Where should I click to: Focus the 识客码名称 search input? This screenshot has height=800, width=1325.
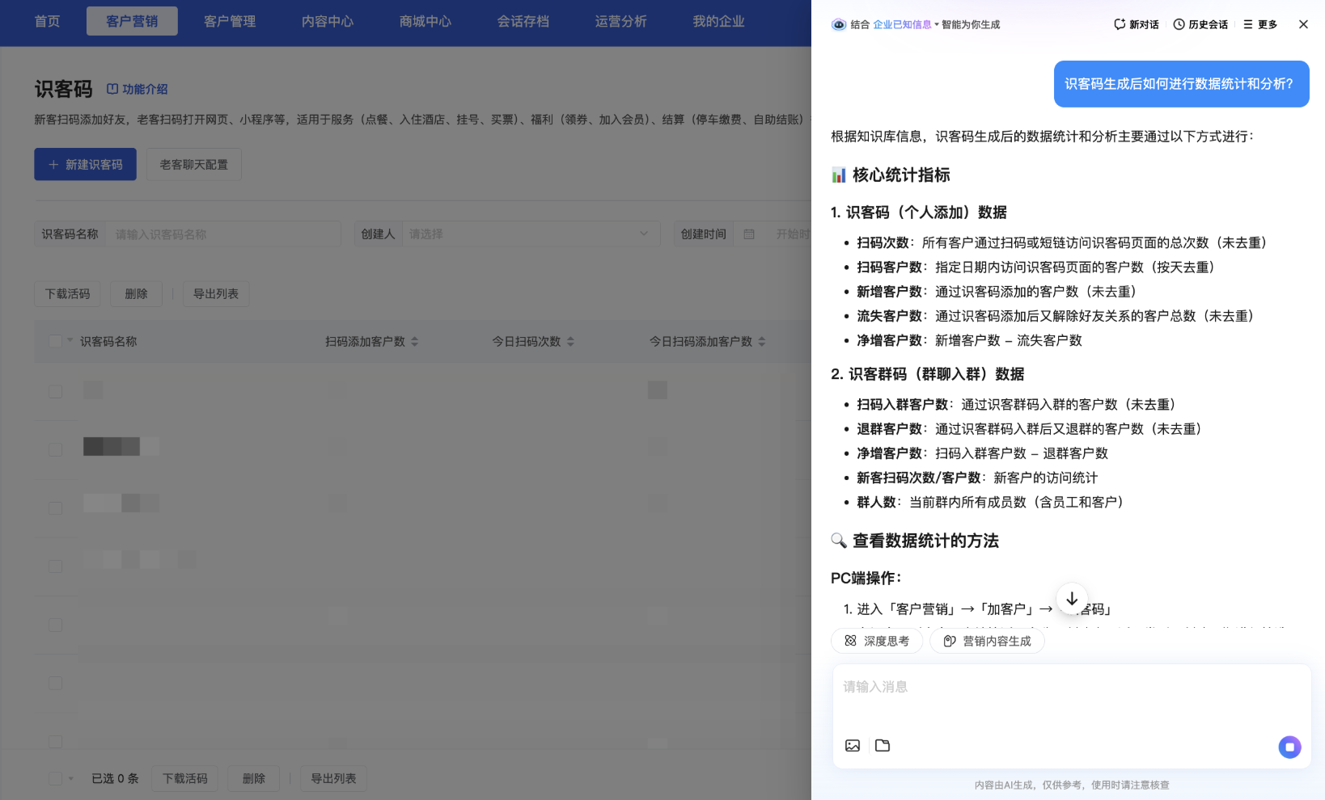click(224, 234)
